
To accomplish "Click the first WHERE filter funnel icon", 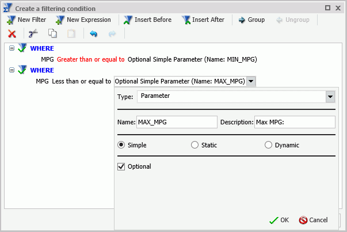I will tap(22, 48).
